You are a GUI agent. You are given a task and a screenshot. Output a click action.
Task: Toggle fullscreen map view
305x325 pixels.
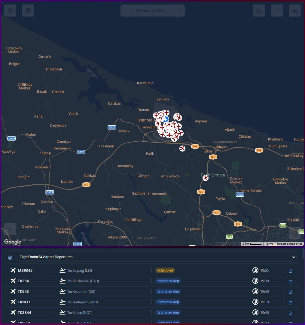(277, 11)
